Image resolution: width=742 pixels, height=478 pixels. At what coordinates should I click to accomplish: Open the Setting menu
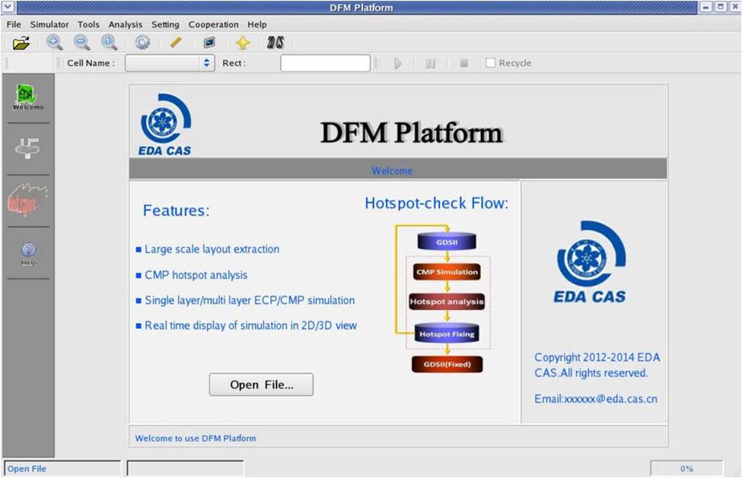coord(165,24)
